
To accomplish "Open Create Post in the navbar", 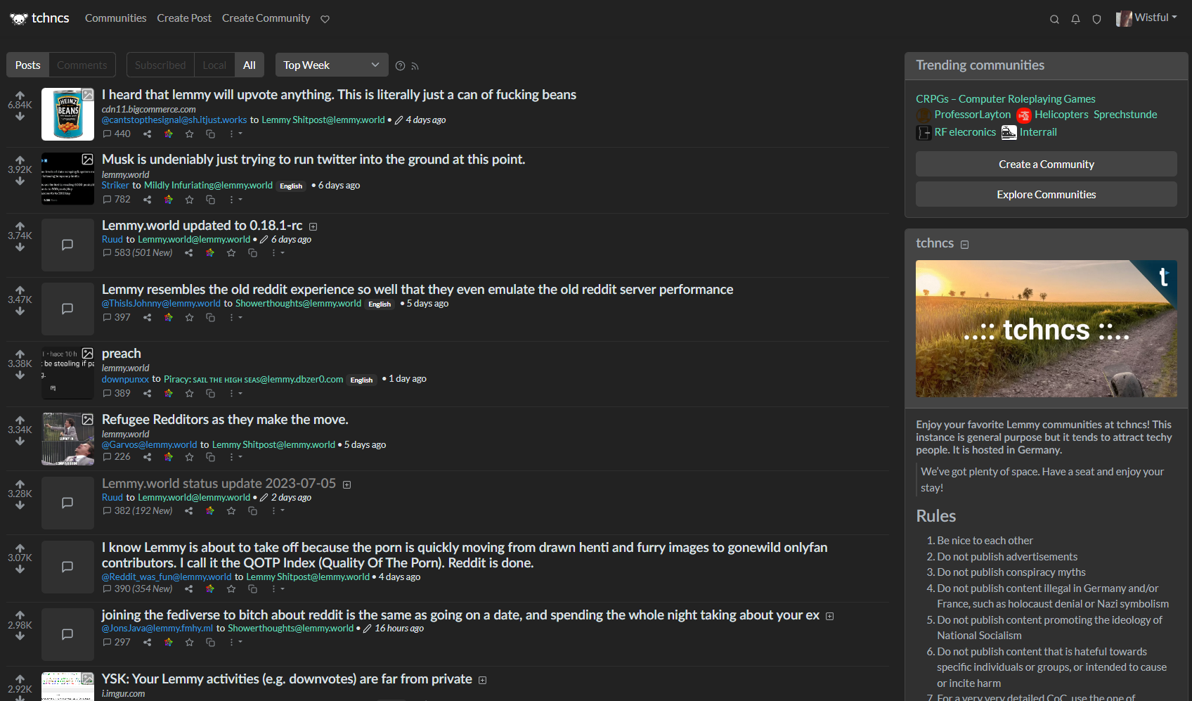I will (x=184, y=18).
